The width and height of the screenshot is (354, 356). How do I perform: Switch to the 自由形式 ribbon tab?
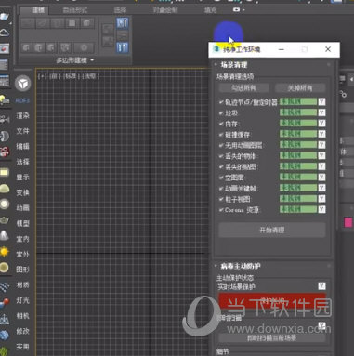click(75, 10)
